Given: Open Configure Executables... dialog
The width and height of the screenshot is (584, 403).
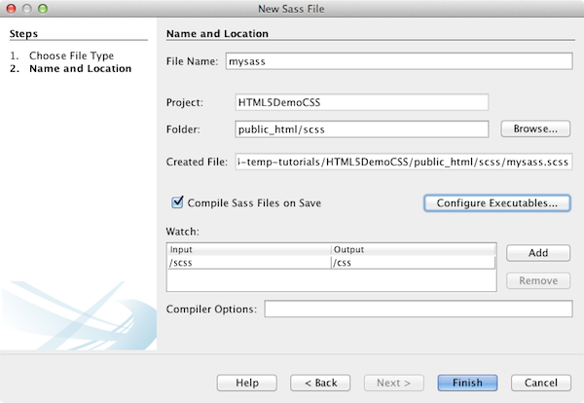Looking at the screenshot, I should point(496,202).
